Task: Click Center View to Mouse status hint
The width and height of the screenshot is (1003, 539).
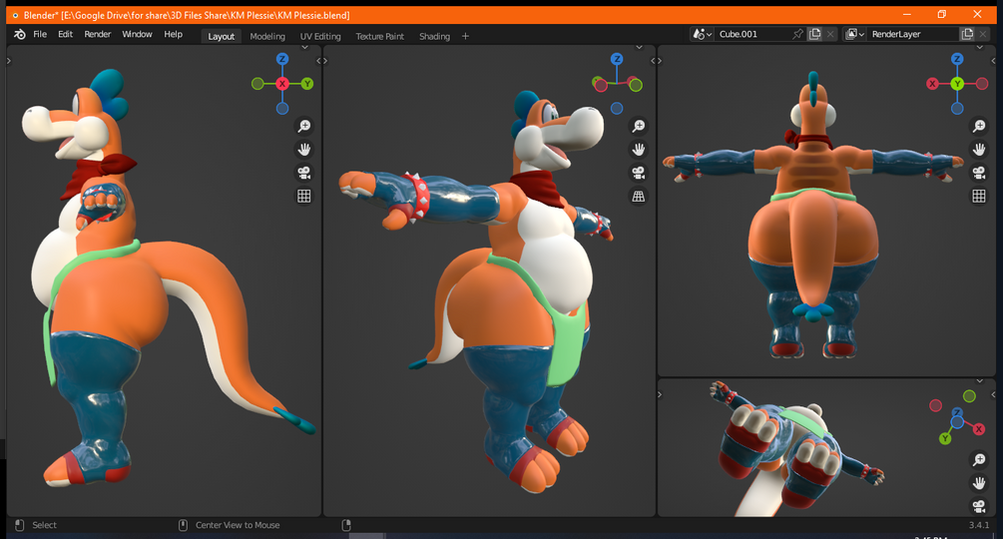Action: point(238,525)
